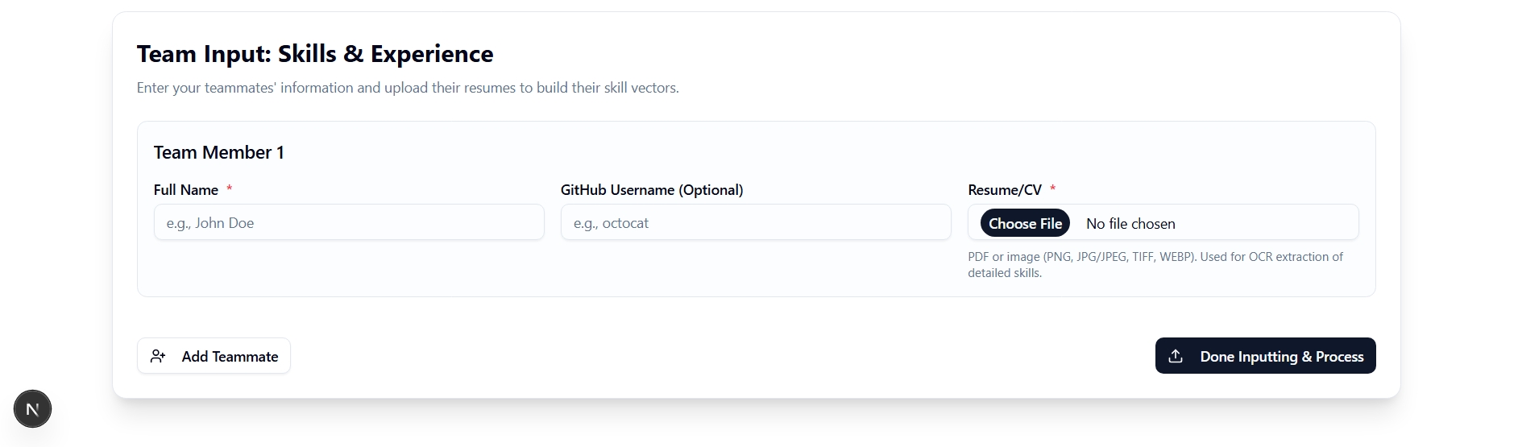Click the add-person icon beside Add Teammate
The image size is (1518, 447).
158,356
